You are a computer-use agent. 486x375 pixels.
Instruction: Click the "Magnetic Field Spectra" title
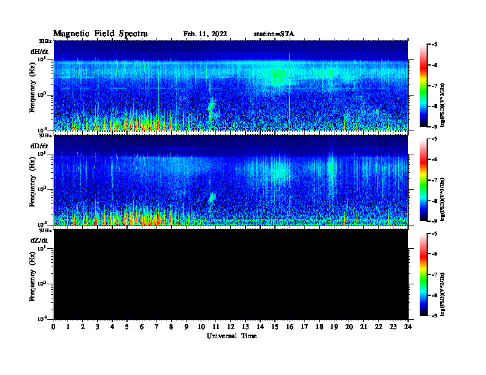101,34
